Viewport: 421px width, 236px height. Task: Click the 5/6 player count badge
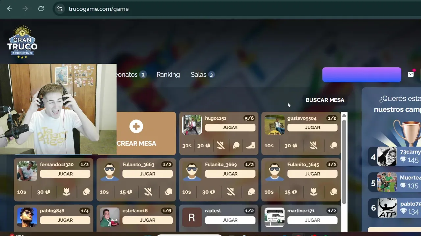coord(249,118)
